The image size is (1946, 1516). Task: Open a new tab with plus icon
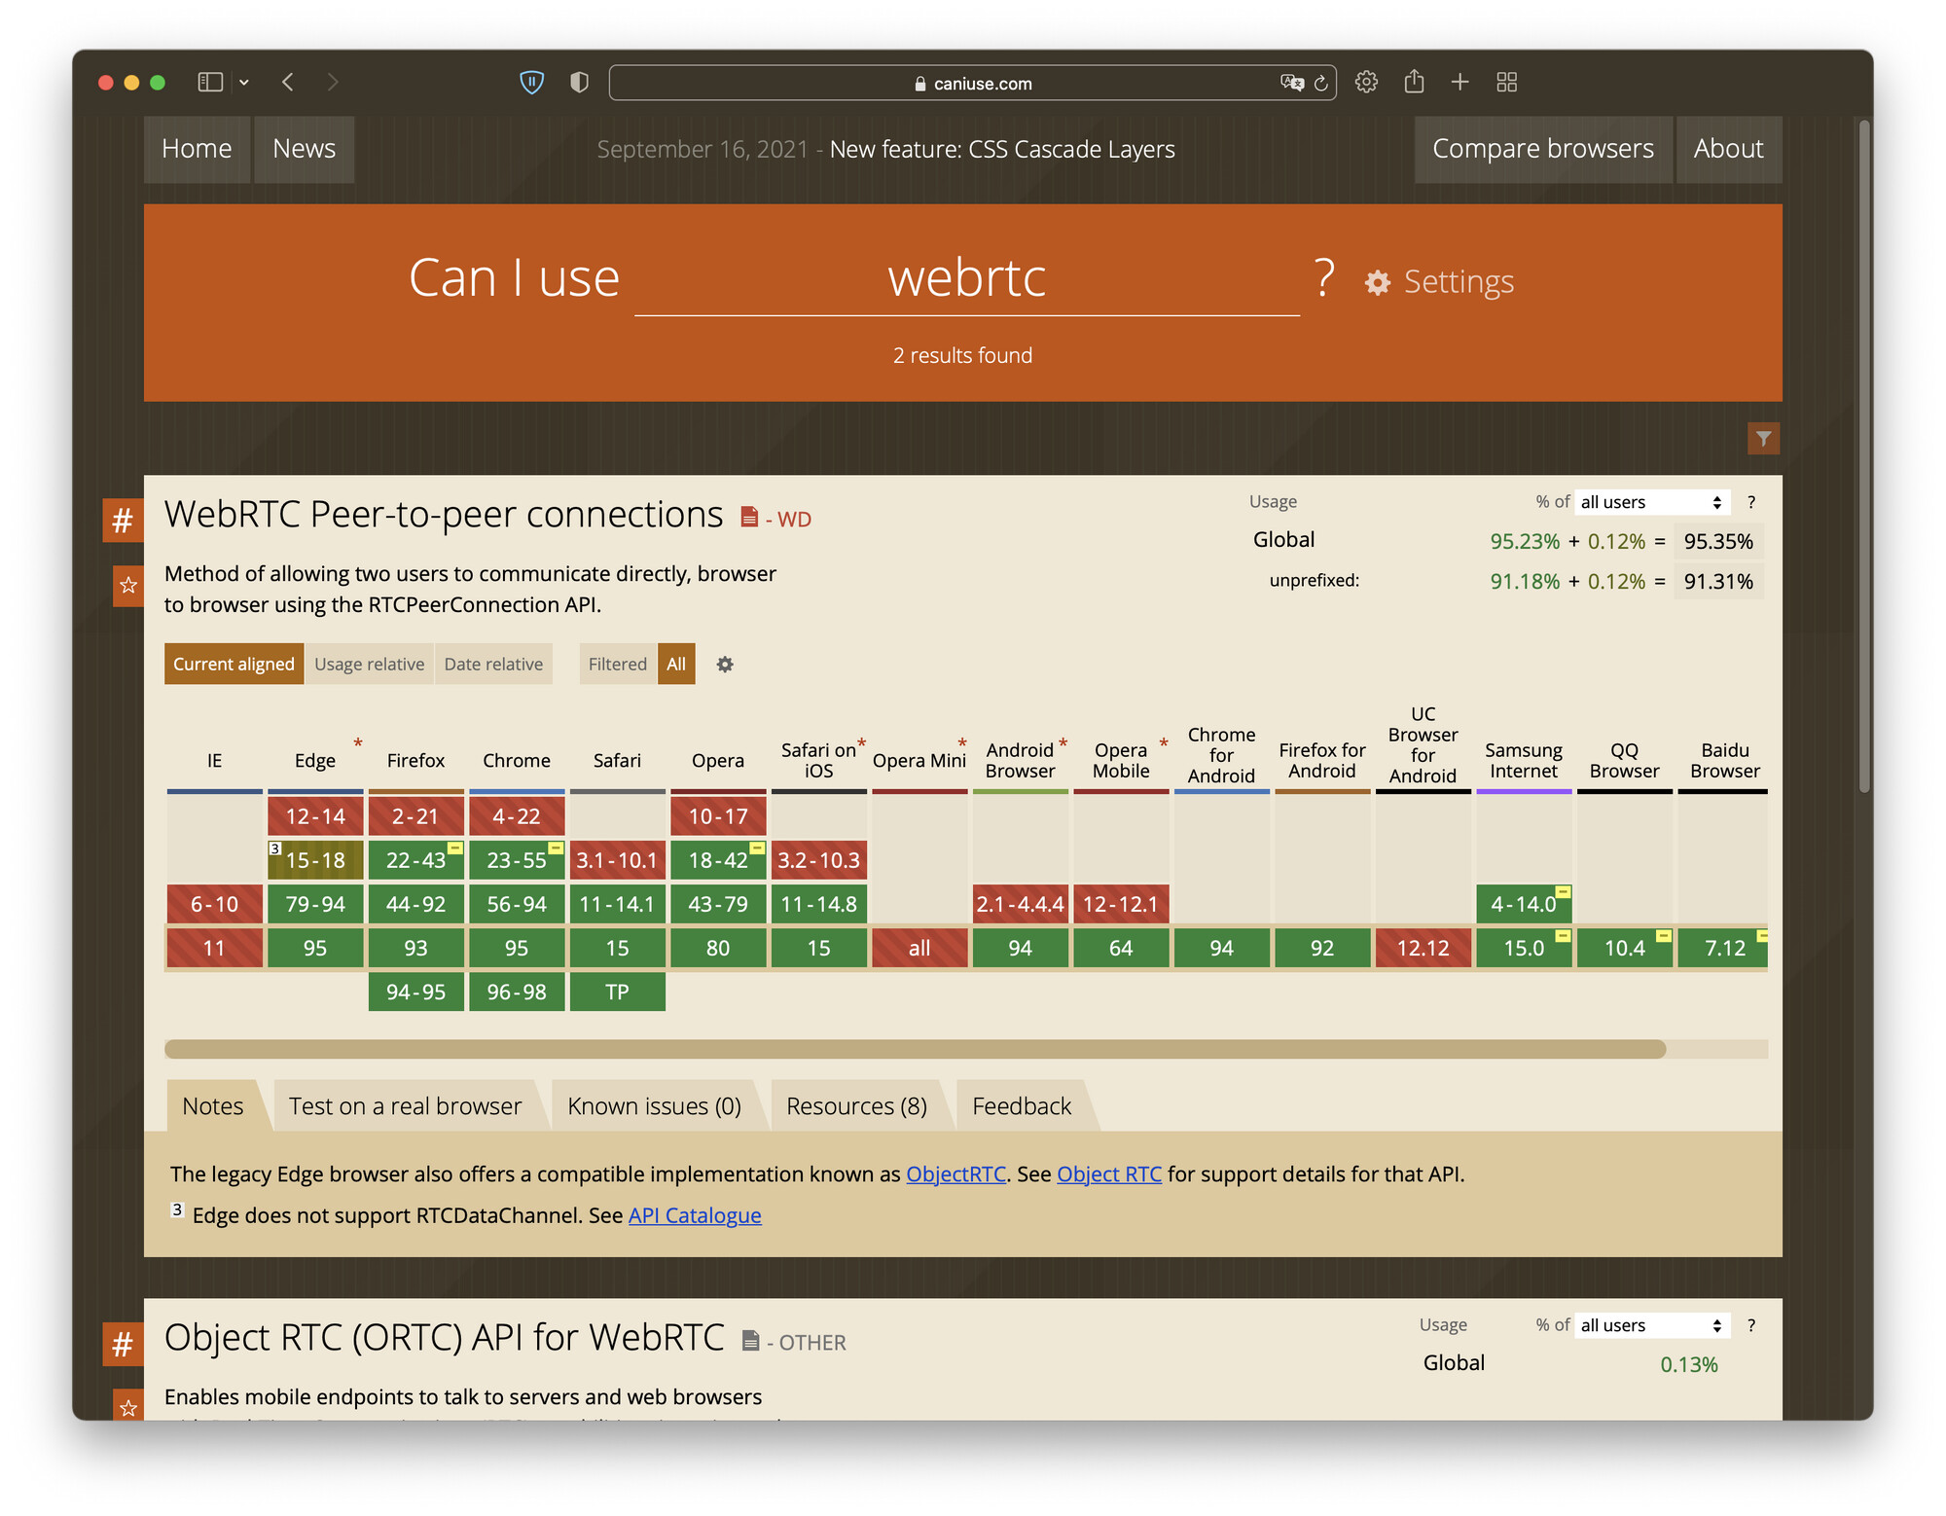[x=1459, y=83]
